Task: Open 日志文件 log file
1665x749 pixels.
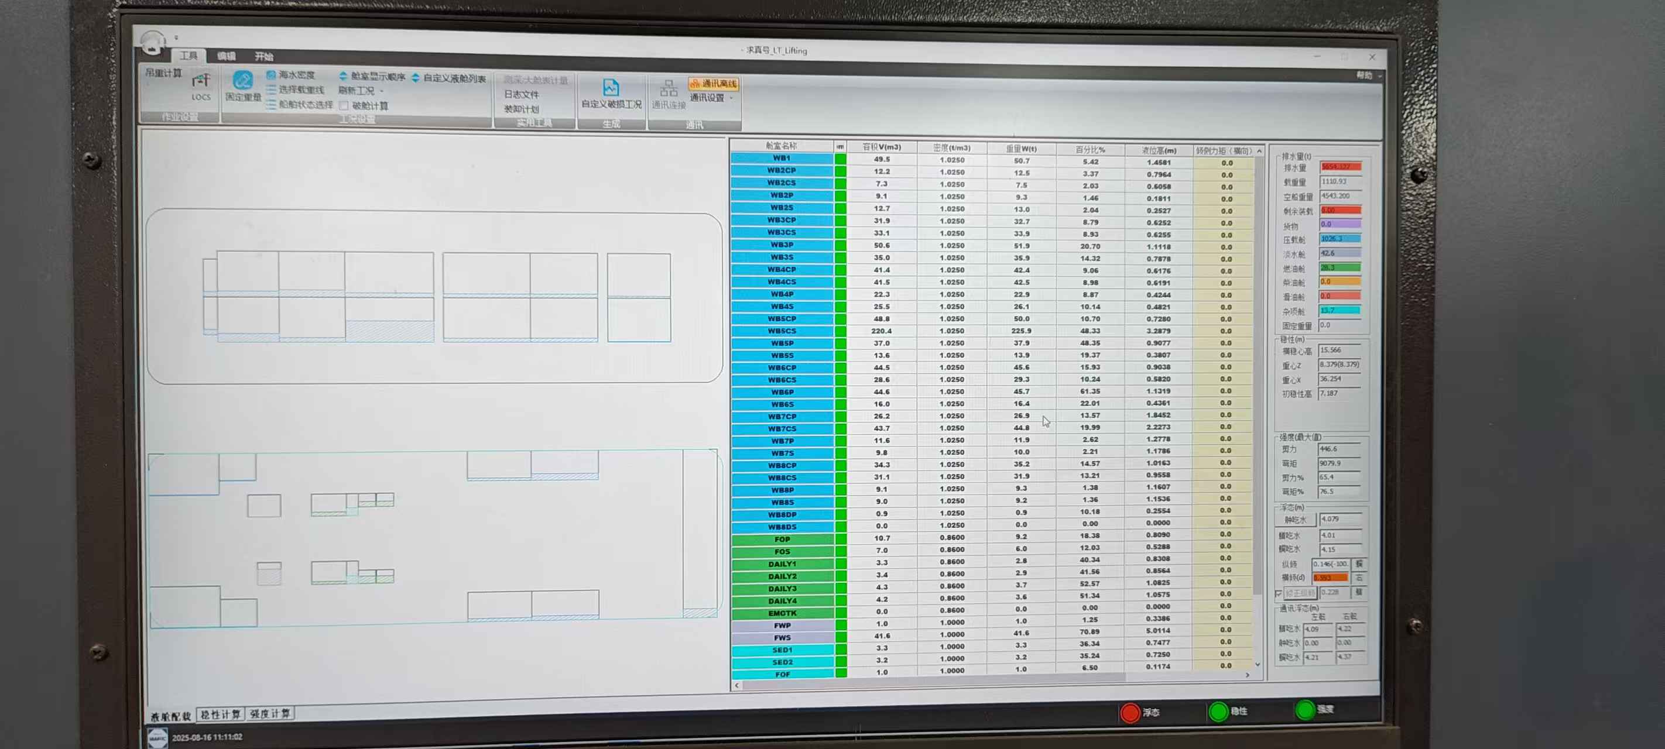Action: 521,94
